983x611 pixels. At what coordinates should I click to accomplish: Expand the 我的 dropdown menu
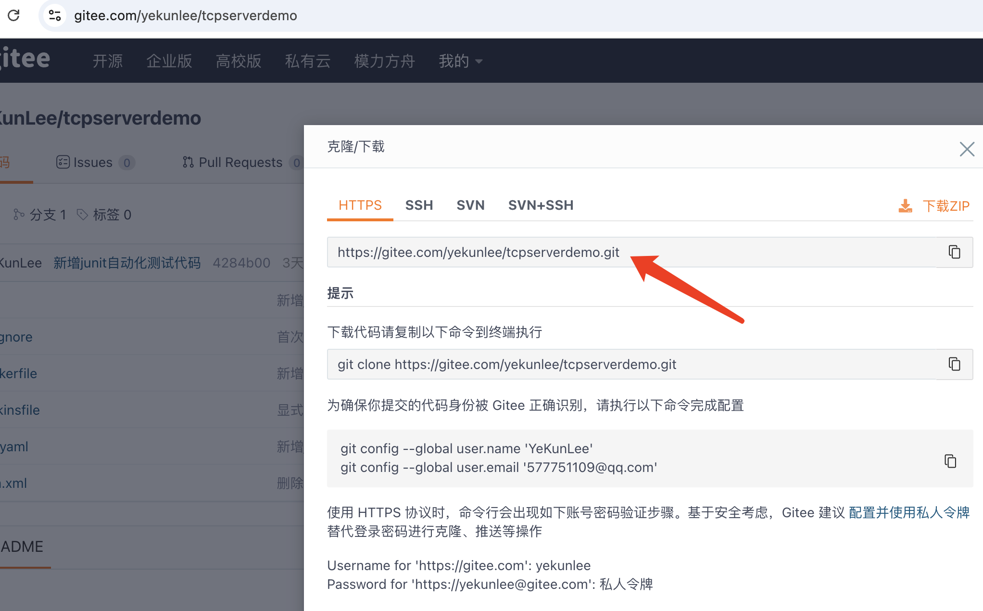(x=460, y=61)
